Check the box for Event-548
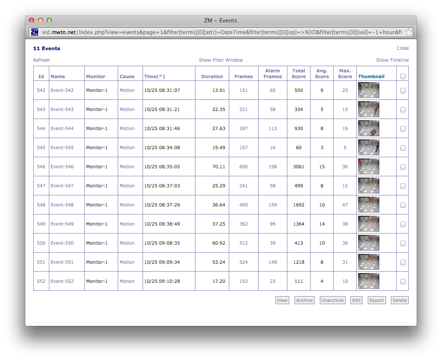This screenshot has height=361, width=442. (x=403, y=205)
